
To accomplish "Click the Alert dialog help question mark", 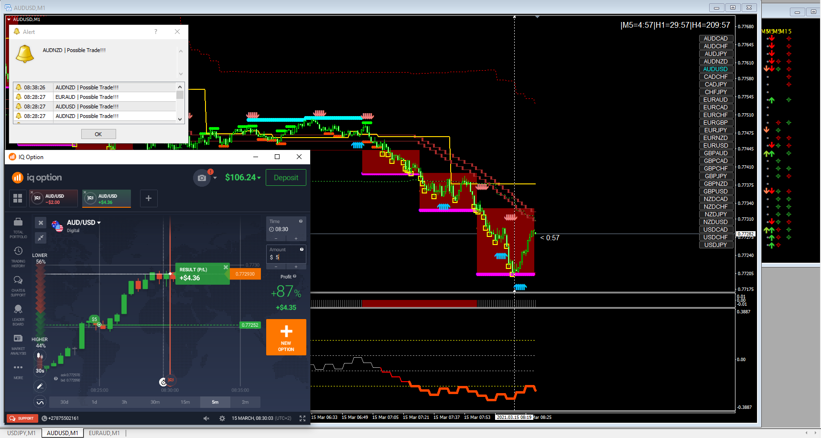I will point(156,32).
